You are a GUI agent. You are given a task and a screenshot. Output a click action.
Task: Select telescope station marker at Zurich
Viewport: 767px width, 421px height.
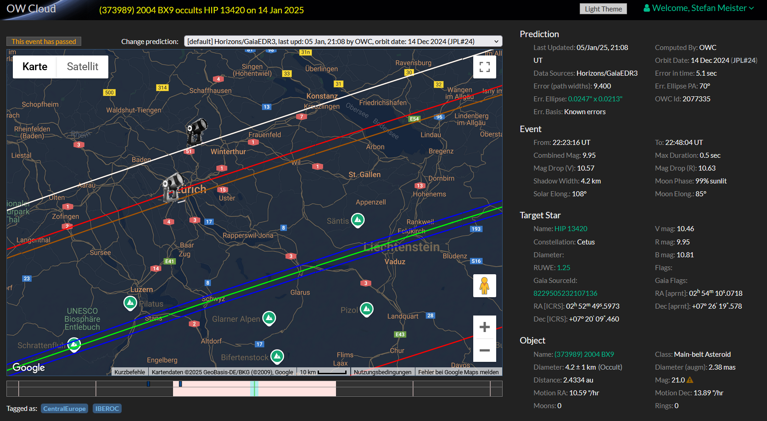click(173, 187)
